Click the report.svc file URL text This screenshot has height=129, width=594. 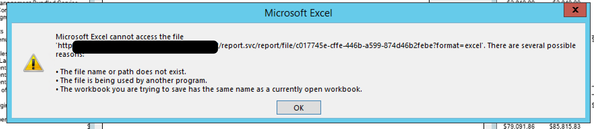[351, 45]
